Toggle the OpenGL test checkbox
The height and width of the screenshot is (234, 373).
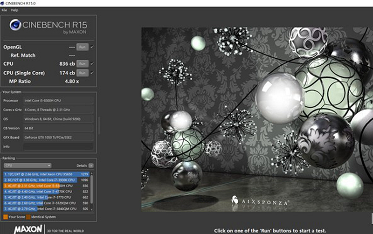point(92,47)
